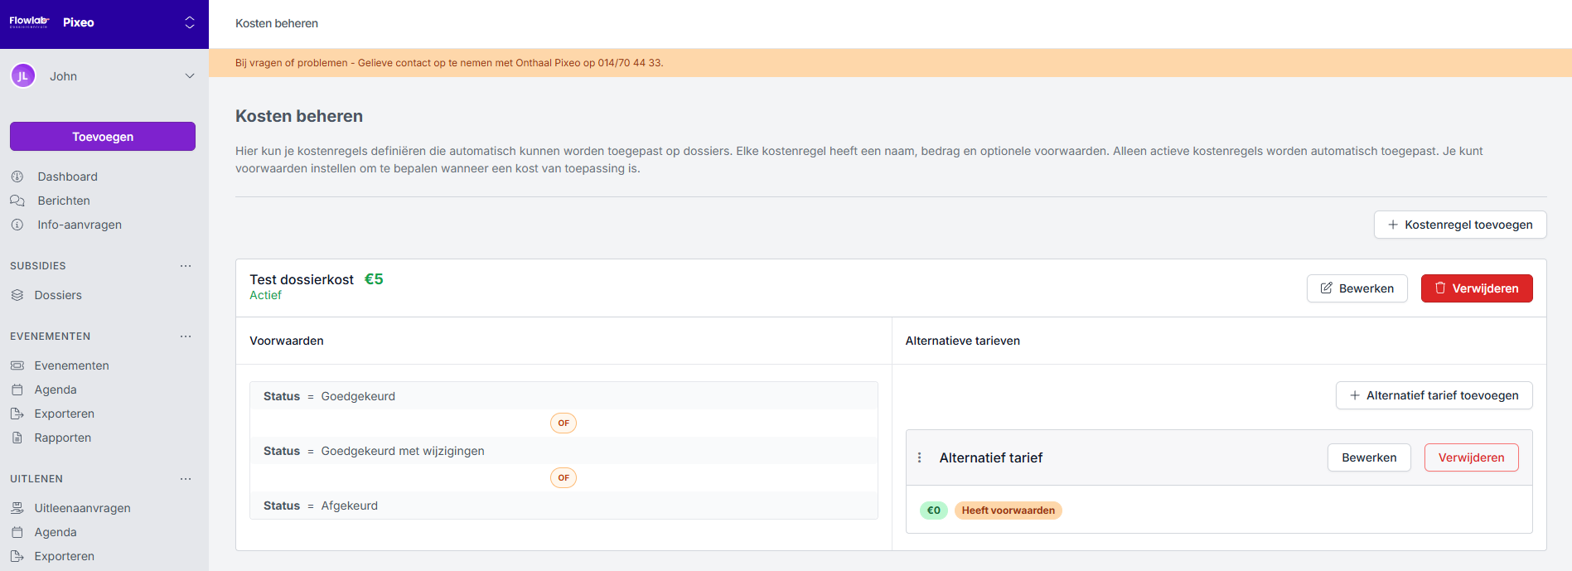
Task: Click the Info-aanvragen info icon
Action: click(17, 225)
